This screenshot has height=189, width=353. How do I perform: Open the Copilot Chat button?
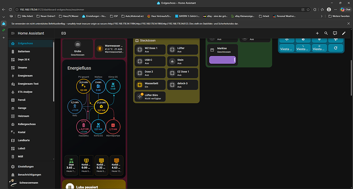(345, 10)
